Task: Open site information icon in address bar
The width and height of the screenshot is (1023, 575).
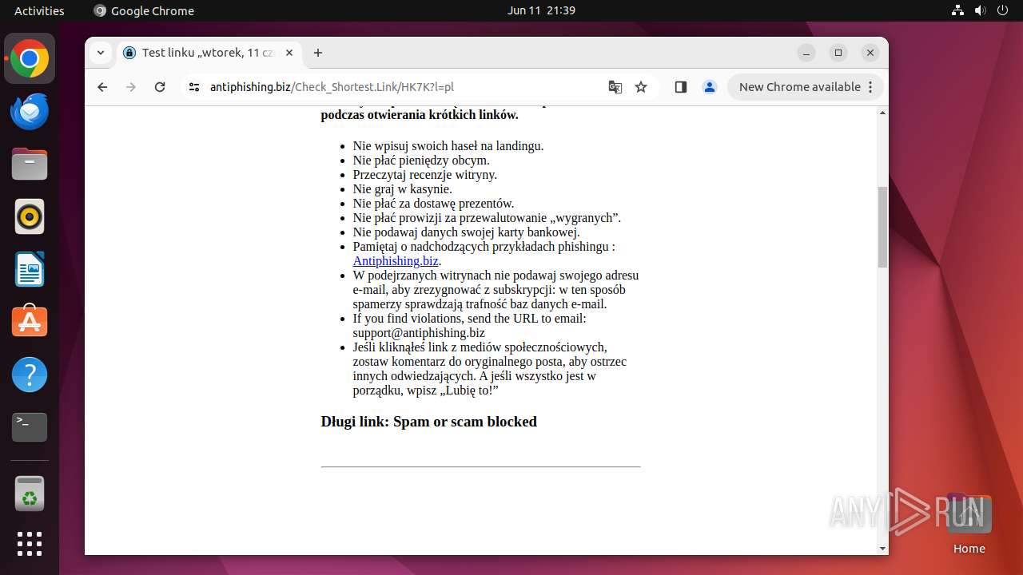Action: (x=194, y=87)
